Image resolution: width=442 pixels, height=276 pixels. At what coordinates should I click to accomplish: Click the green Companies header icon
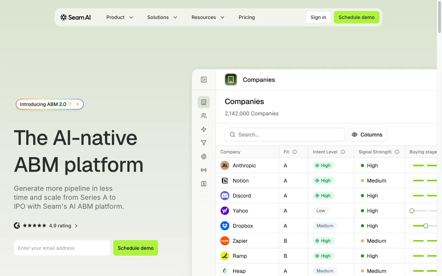tap(231, 80)
